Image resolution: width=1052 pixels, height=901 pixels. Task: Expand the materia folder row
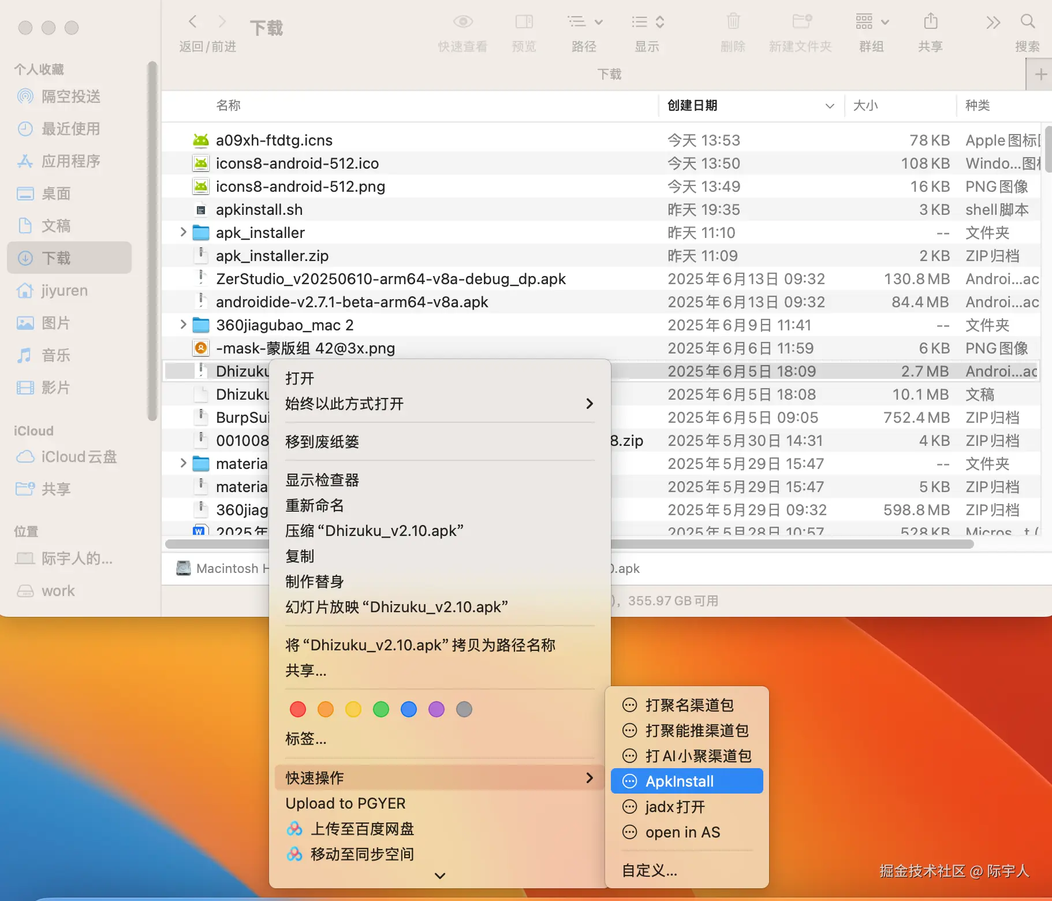click(x=183, y=463)
